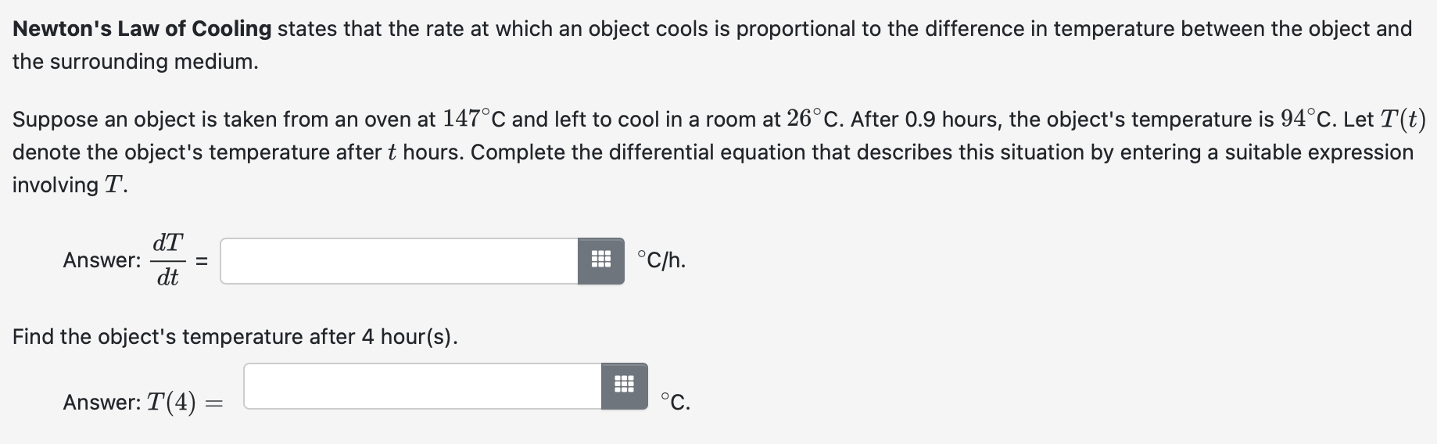The image size is (1437, 444).
Task: Click the dT/dt fraction expression
Action: [x=168, y=260]
